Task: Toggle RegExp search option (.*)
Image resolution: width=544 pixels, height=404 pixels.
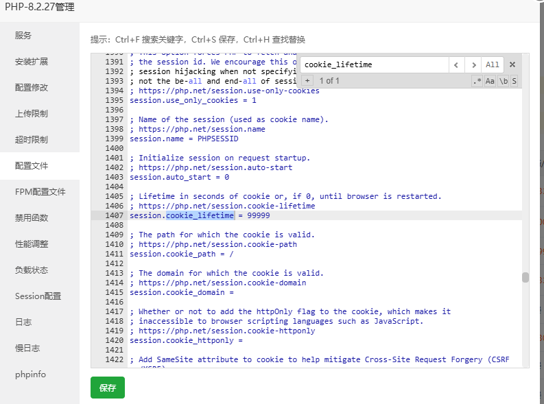Action: (477, 81)
